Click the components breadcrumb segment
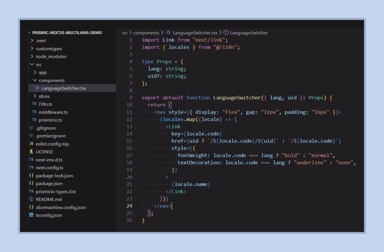 [x=146, y=33]
